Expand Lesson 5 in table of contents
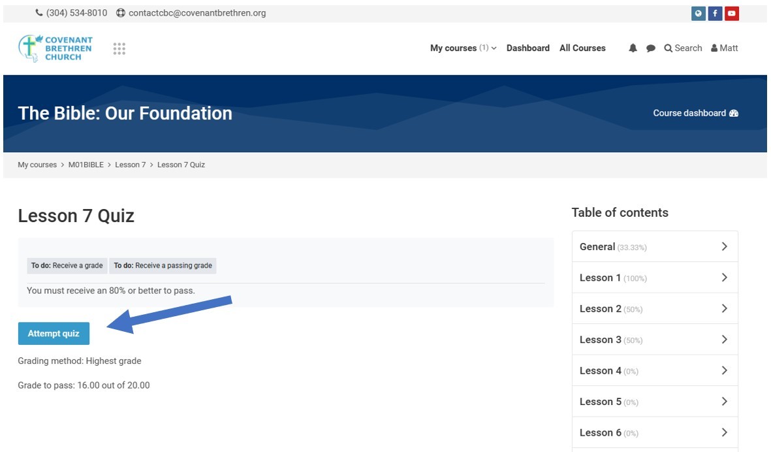 (655, 401)
